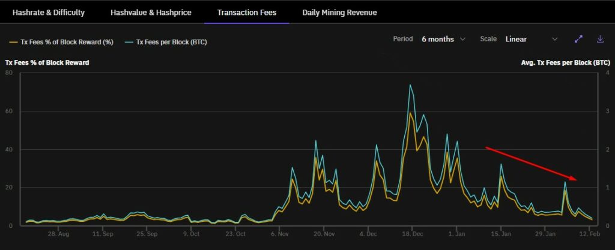The height and width of the screenshot is (250, 615).
Task: Click the 18. Dec date label
Action: pyautogui.click(x=412, y=234)
